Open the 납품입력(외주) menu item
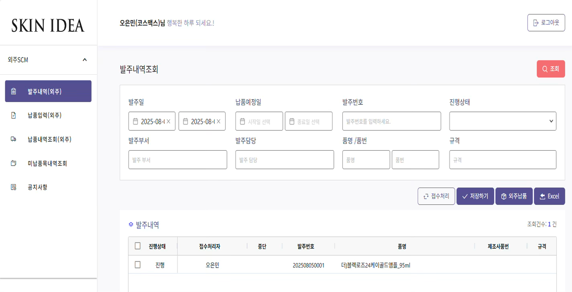The image size is (572, 292). click(x=45, y=115)
